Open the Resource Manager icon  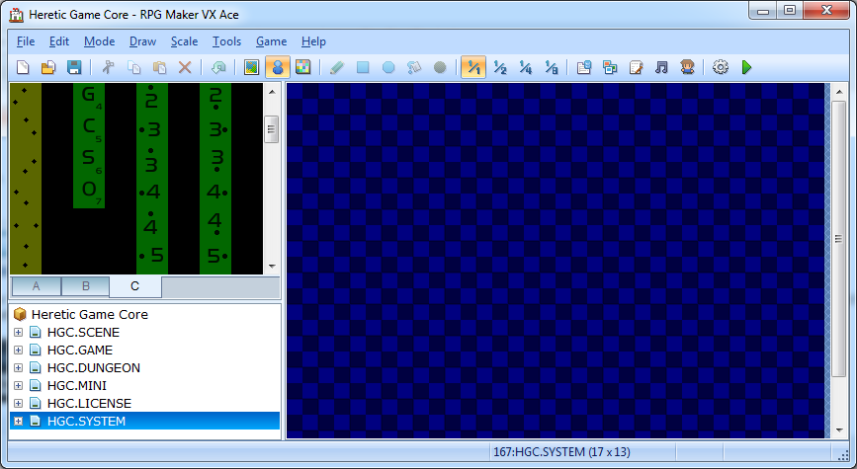pyautogui.click(x=610, y=68)
